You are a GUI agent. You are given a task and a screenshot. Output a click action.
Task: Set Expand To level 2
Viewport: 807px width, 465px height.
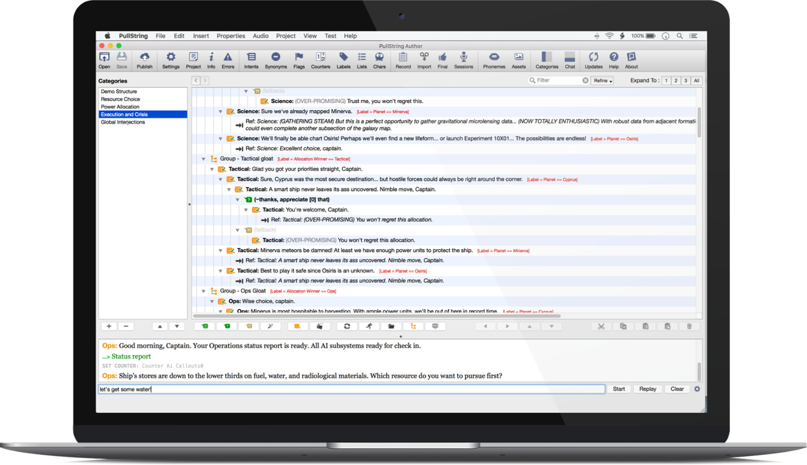click(676, 80)
